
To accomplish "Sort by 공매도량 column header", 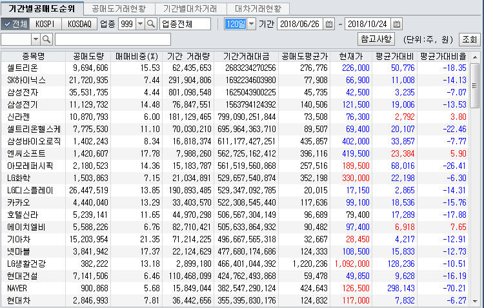I will (90, 56).
